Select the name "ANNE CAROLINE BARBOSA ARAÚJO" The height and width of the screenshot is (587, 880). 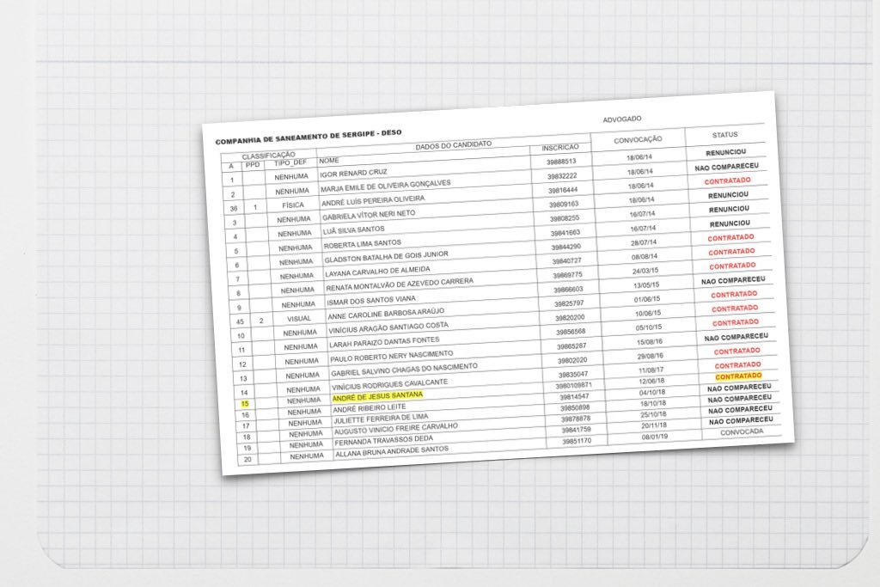tap(386, 313)
